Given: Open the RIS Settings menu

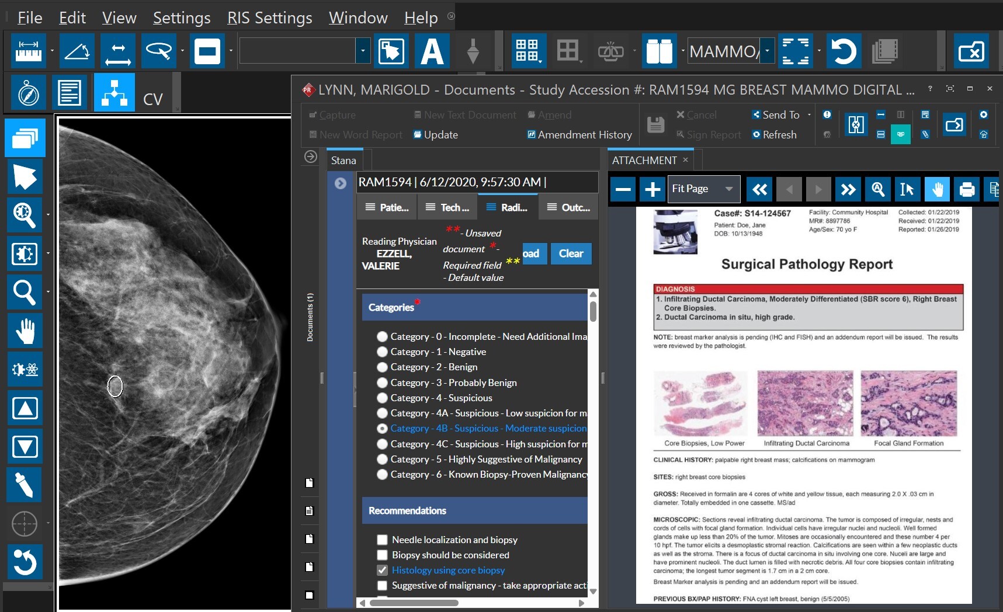Looking at the screenshot, I should 270,18.
